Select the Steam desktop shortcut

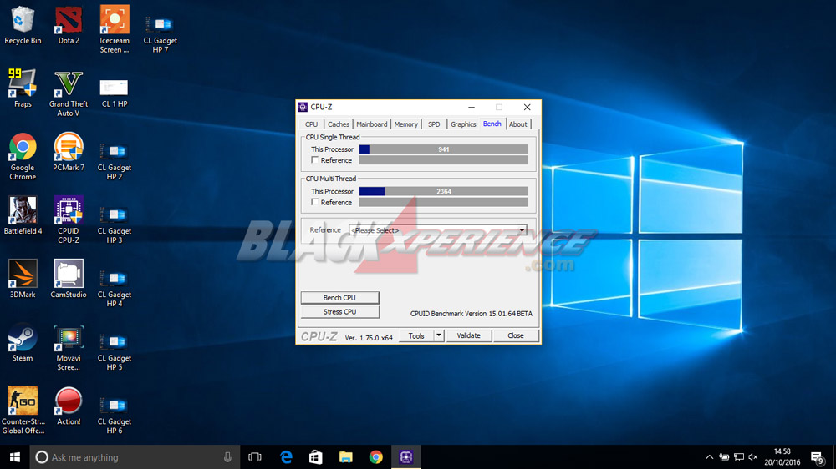click(23, 342)
